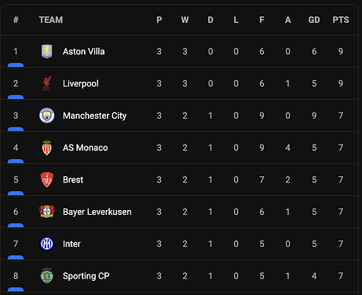This screenshot has width=362, height=295.
Task: Click the Sporting CP club crest
Action: [x=47, y=276]
